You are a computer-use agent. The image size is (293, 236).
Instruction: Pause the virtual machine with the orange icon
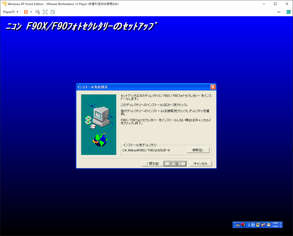pos(26,12)
